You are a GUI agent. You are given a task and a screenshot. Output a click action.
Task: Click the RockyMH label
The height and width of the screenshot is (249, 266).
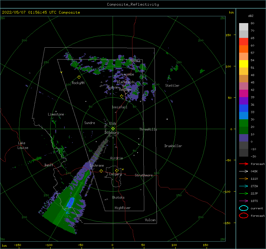pyautogui.click(x=78, y=83)
